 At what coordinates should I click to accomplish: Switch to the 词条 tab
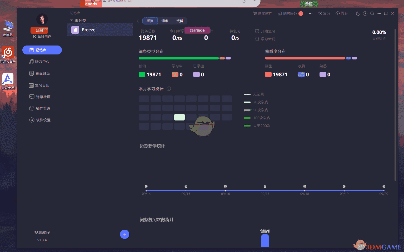pos(165,21)
